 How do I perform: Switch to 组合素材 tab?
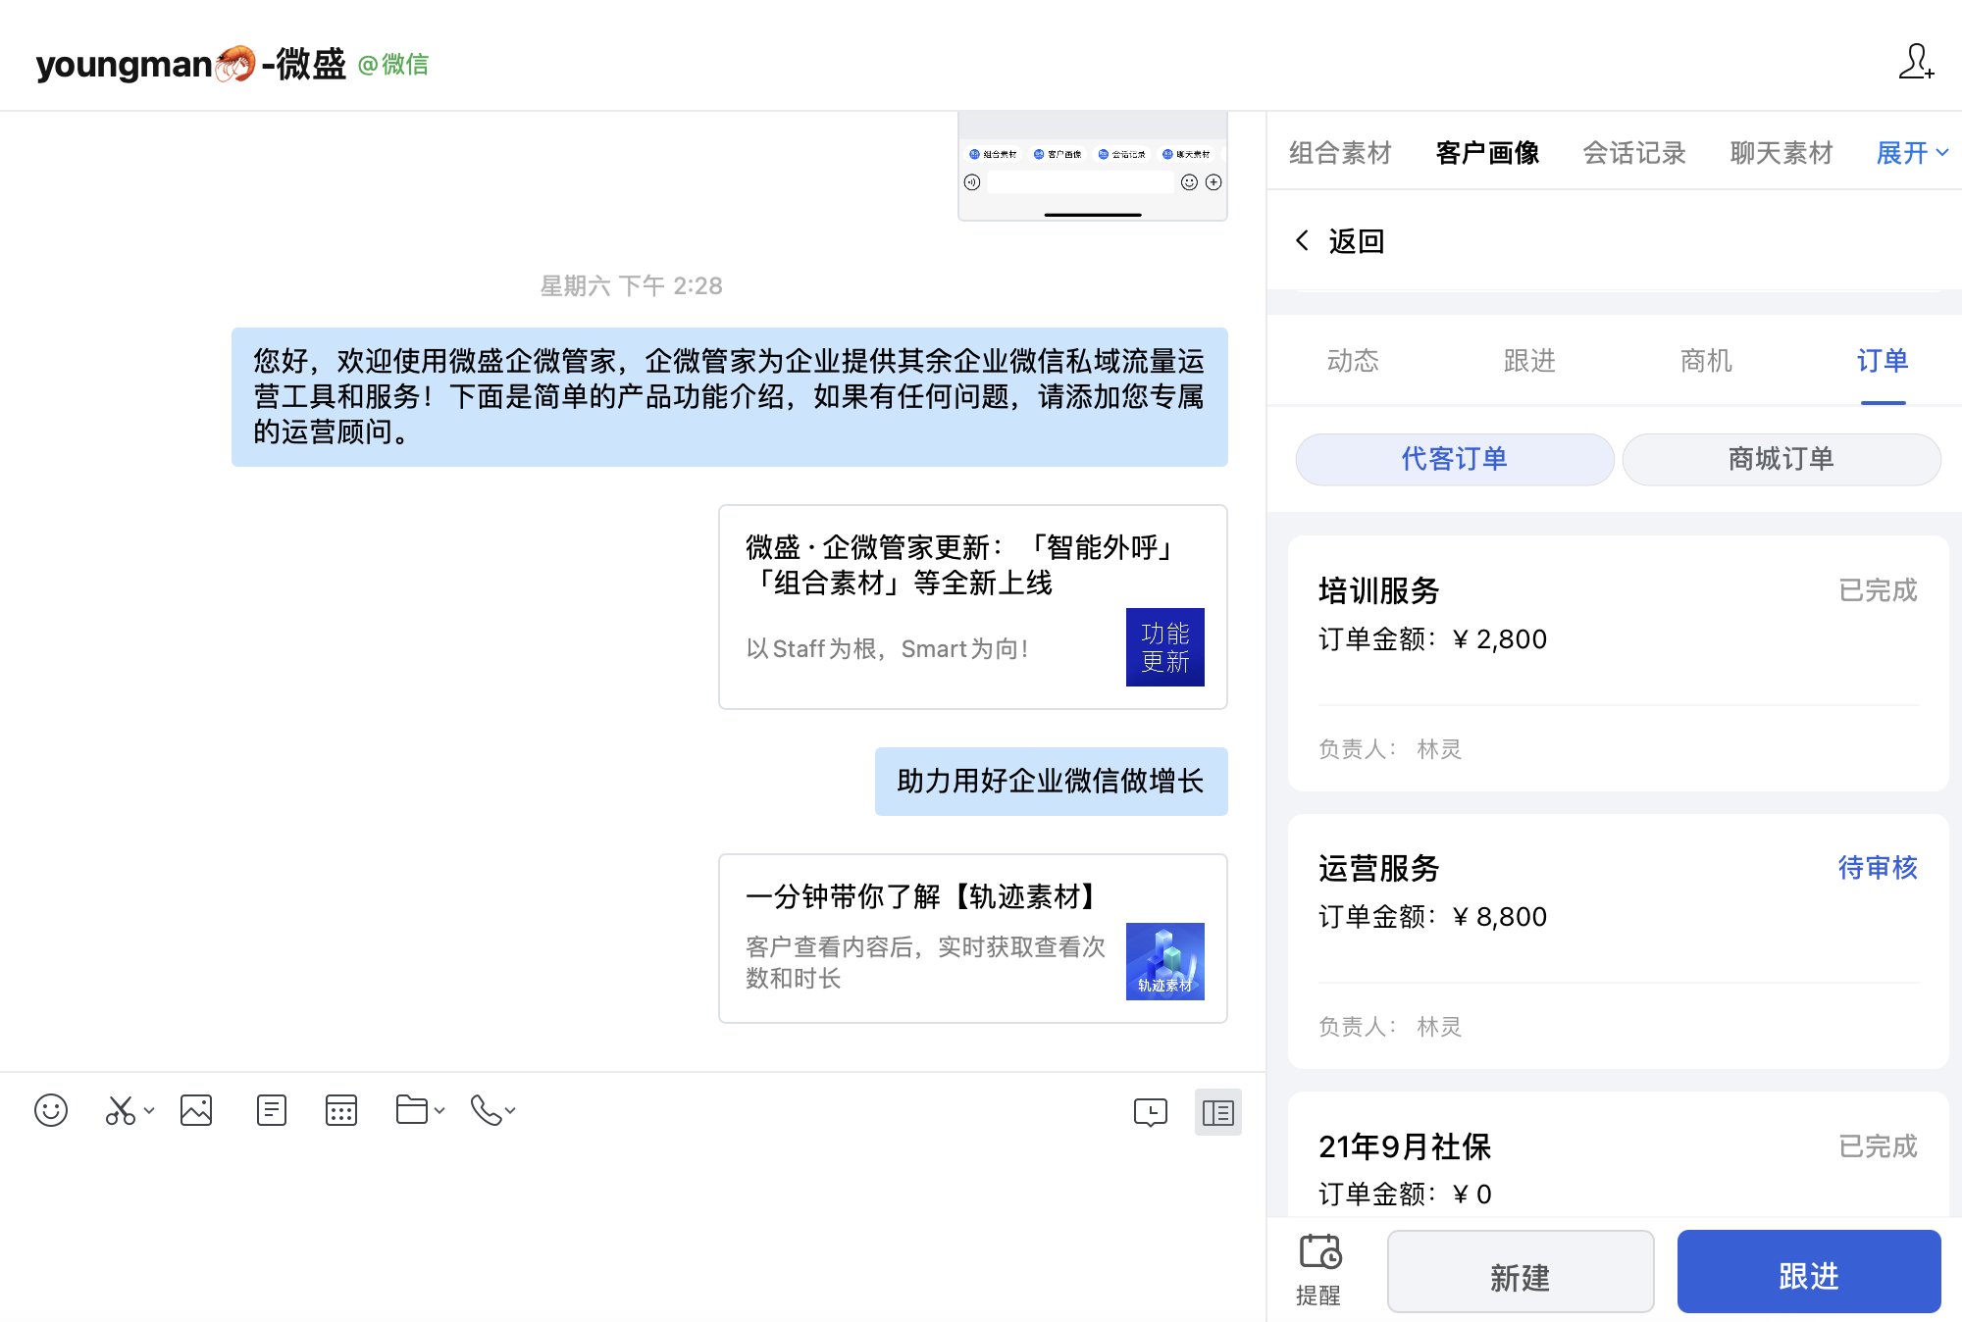click(x=1340, y=153)
